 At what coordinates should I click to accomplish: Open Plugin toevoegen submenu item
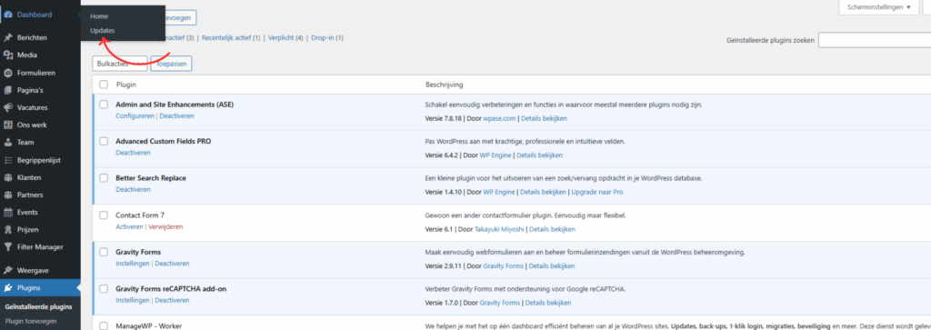point(31,321)
